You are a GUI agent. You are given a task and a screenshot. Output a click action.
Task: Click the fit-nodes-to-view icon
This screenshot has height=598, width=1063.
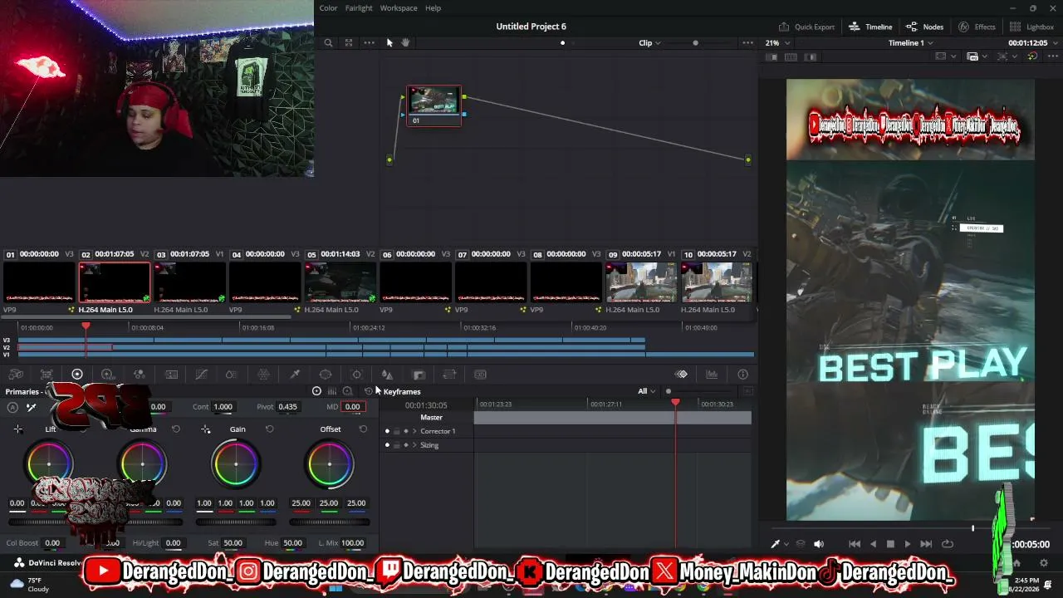tap(349, 43)
